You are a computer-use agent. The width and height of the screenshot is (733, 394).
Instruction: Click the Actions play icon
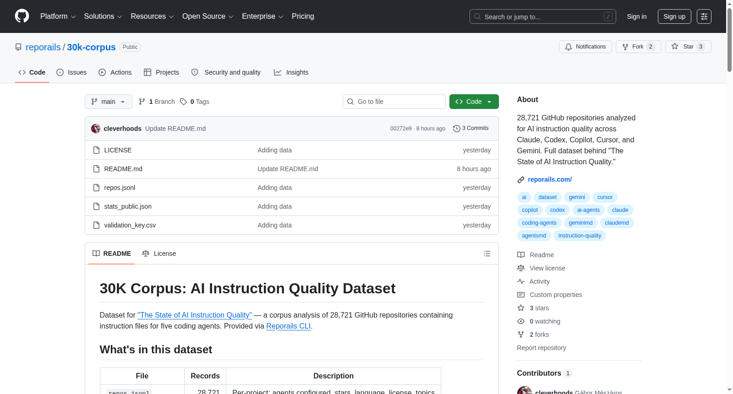point(102,72)
